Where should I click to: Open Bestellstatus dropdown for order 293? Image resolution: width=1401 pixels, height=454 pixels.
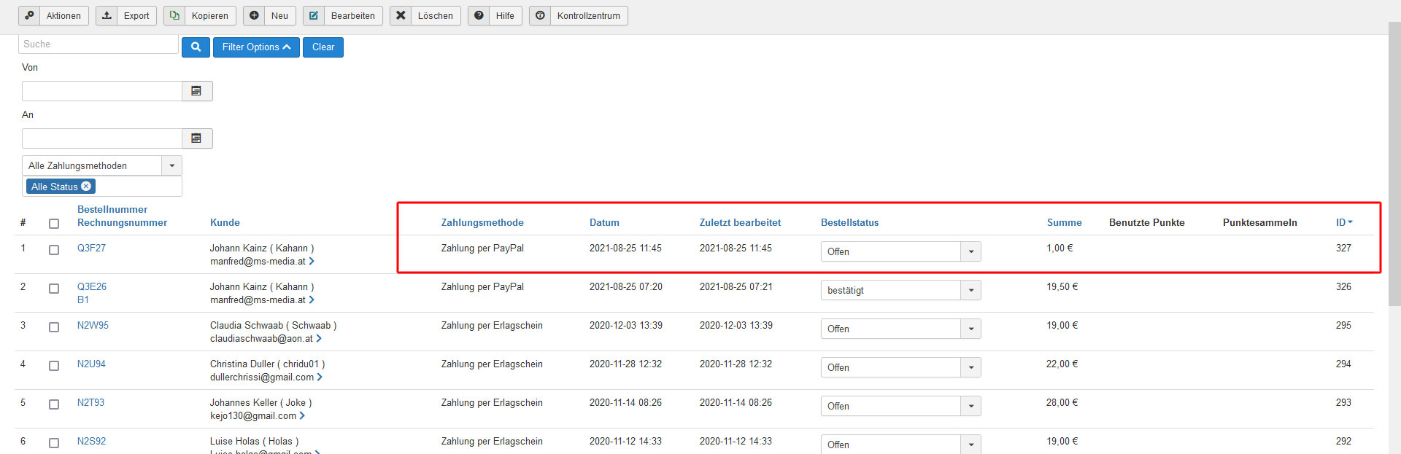(x=900, y=406)
